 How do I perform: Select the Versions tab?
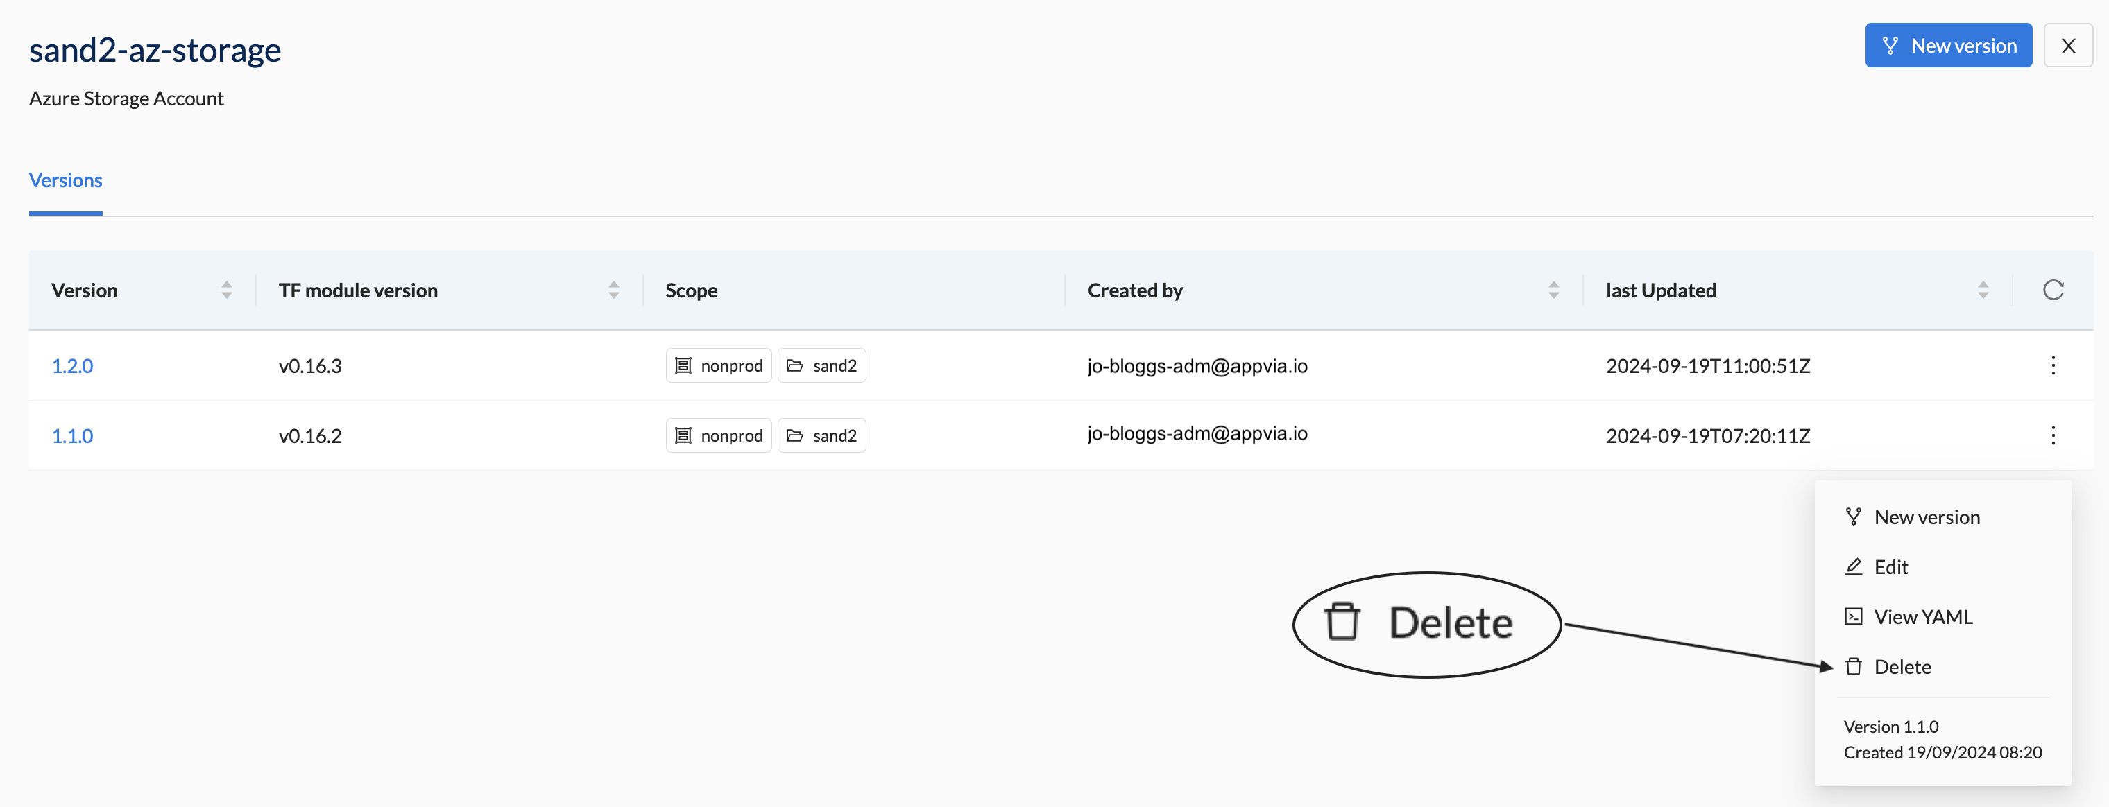pyautogui.click(x=66, y=179)
